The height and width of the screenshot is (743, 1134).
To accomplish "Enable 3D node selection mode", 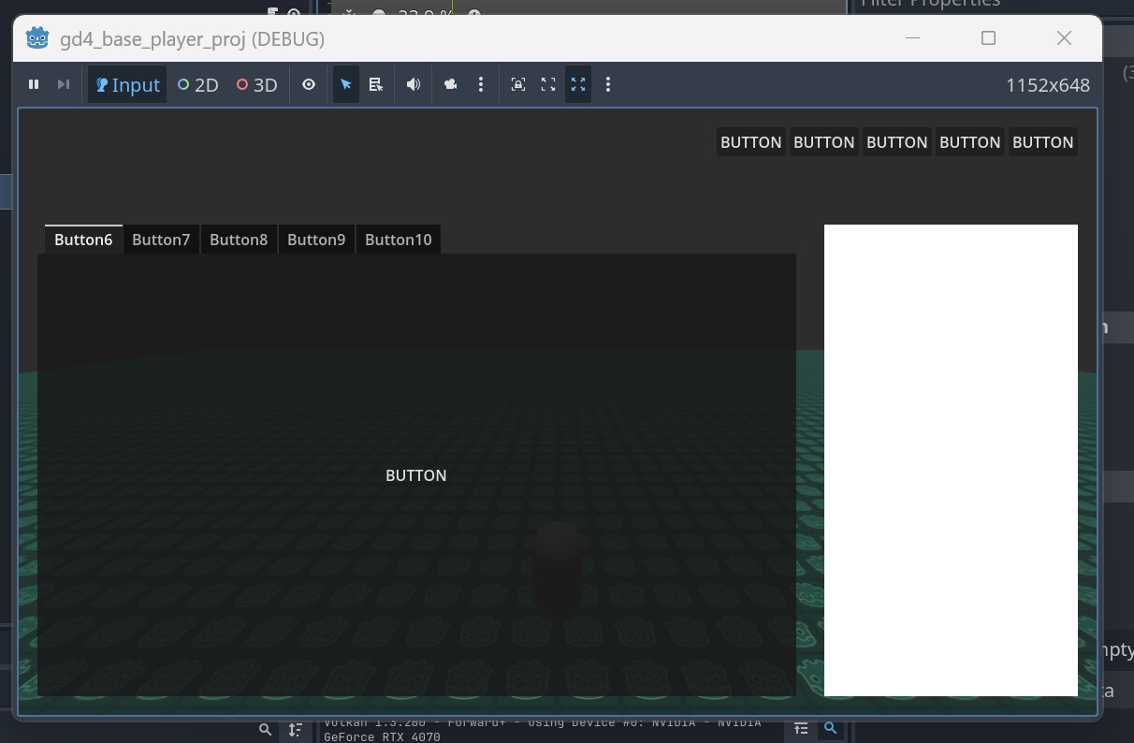I will tap(257, 84).
